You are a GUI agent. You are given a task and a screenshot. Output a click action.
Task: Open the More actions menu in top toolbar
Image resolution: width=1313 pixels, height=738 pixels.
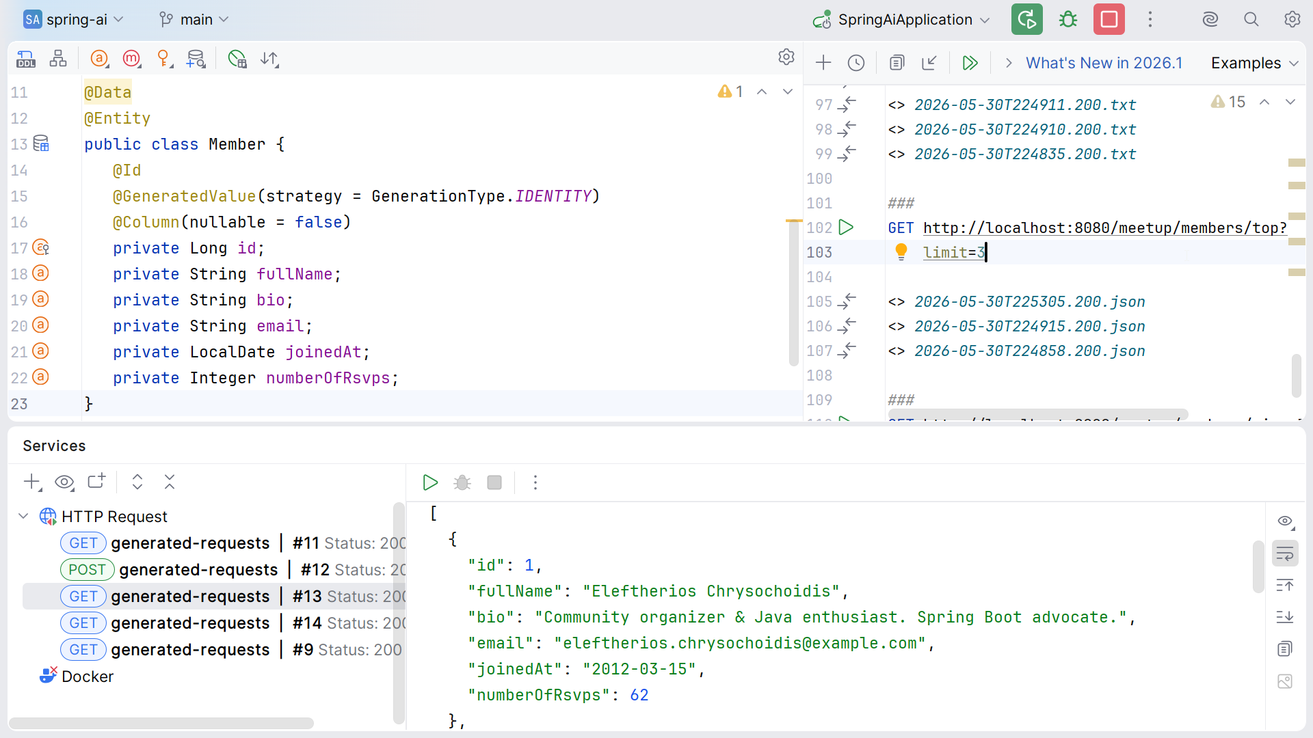coord(1150,19)
